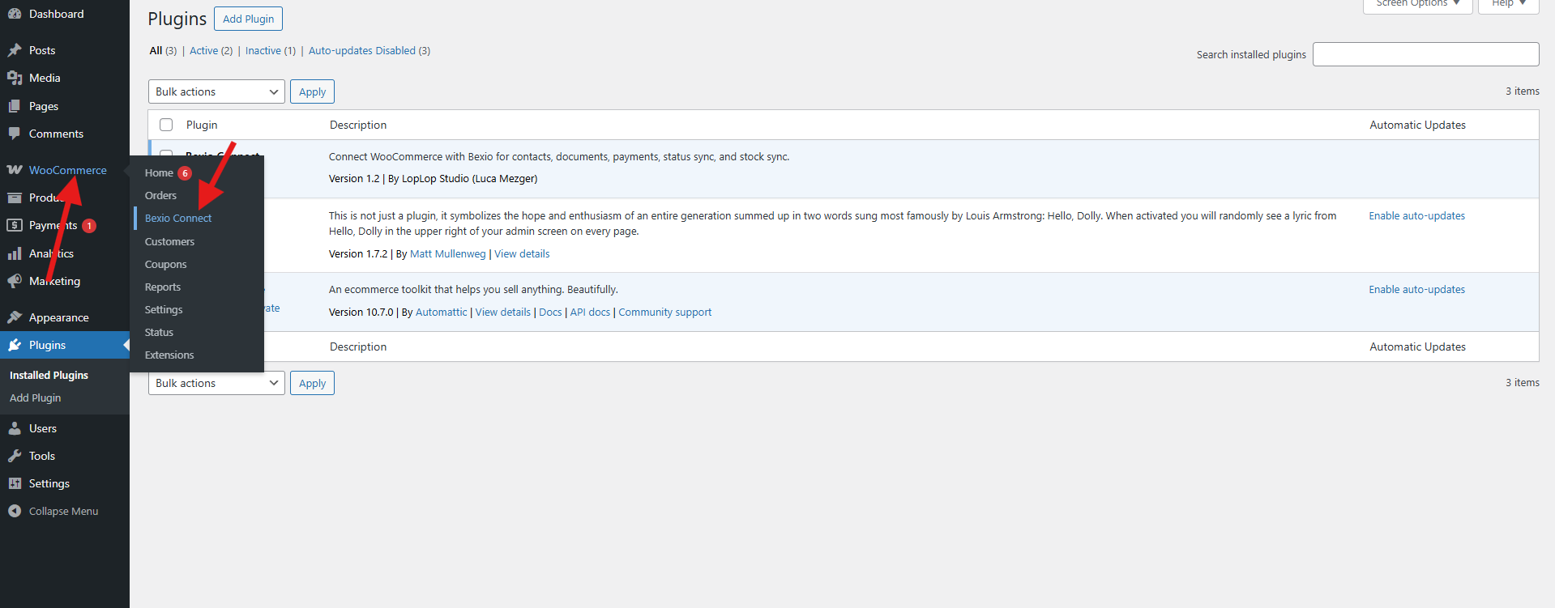Click the bottom Apply button

click(x=312, y=383)
